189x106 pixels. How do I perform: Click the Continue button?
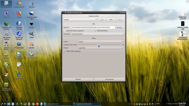[x=110, y=79]
